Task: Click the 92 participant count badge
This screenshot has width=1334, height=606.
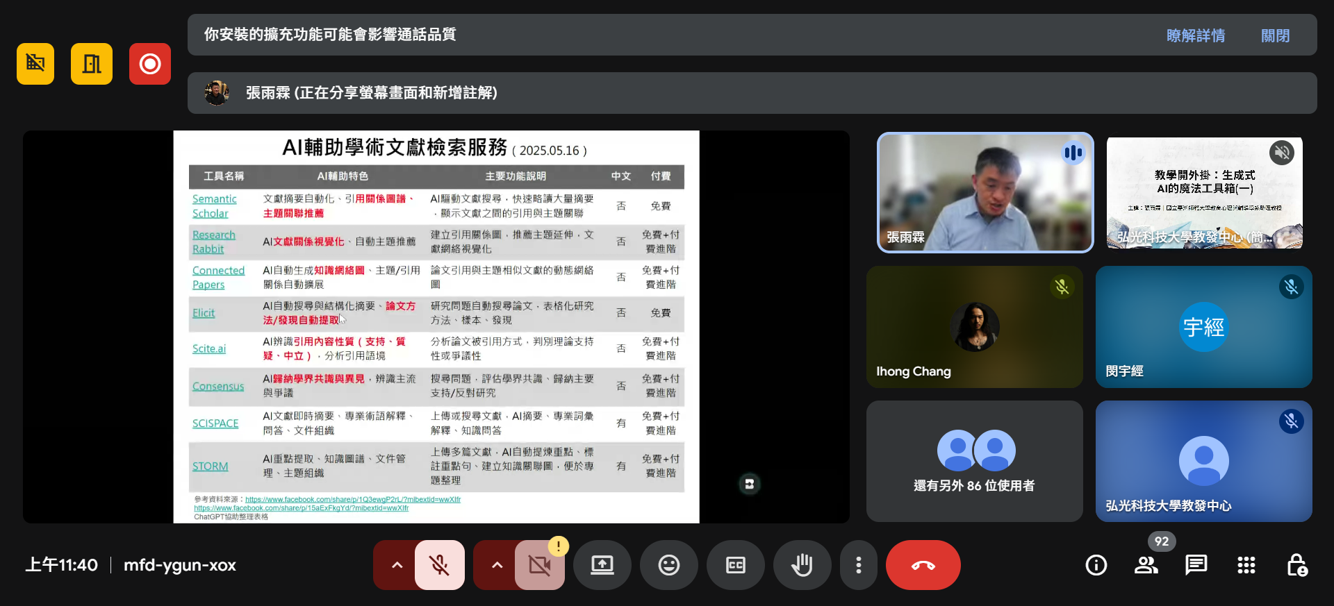Action: pos(1162,541)
